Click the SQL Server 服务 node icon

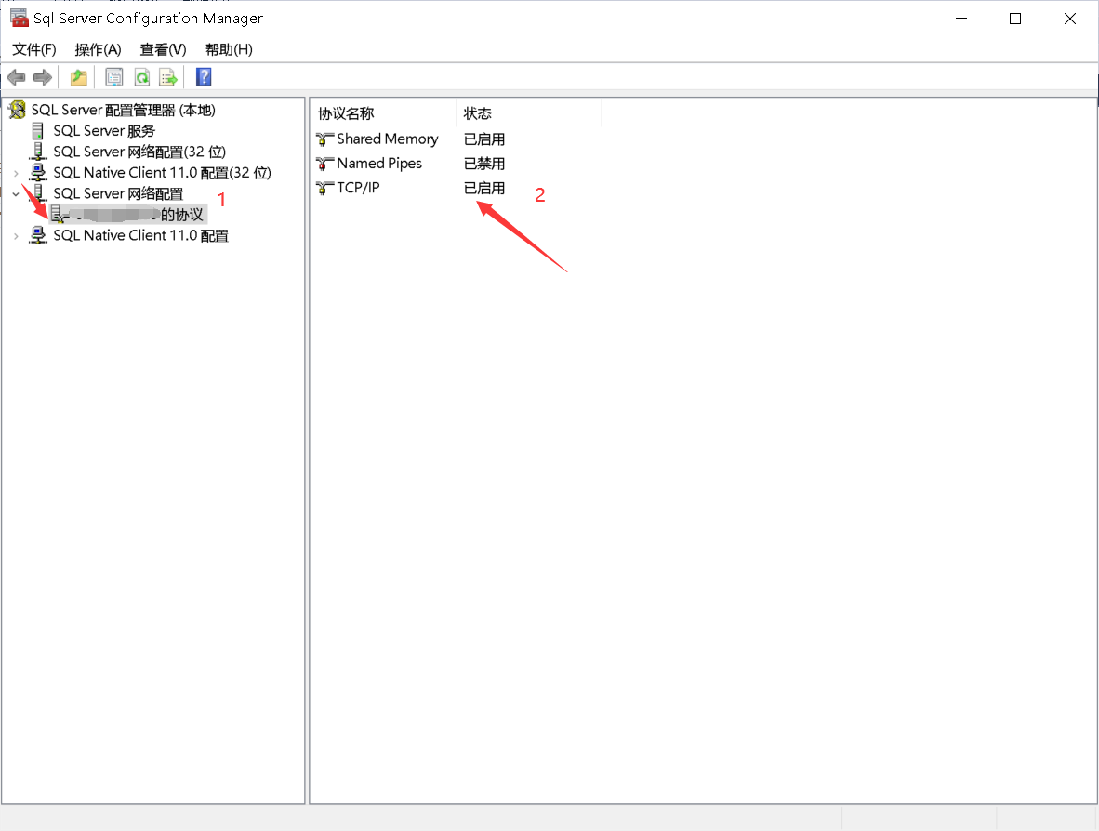click(38, 130)
